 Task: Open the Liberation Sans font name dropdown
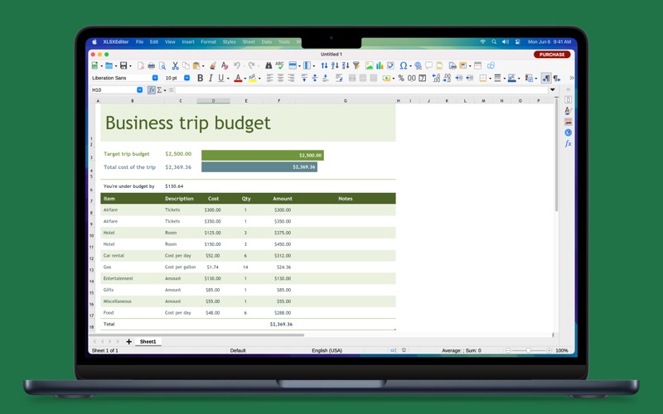point(155,78)
